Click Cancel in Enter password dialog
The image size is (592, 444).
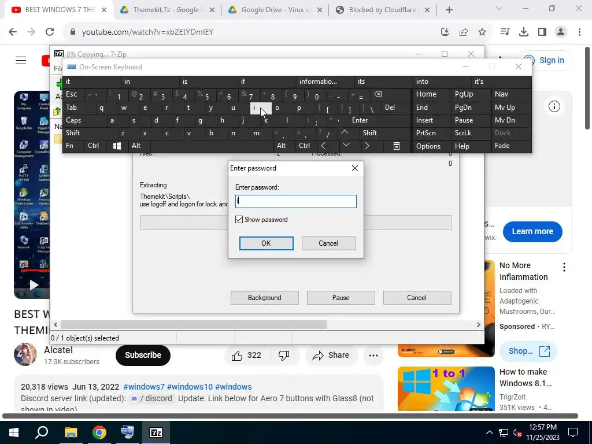click(x=328, y=243)
